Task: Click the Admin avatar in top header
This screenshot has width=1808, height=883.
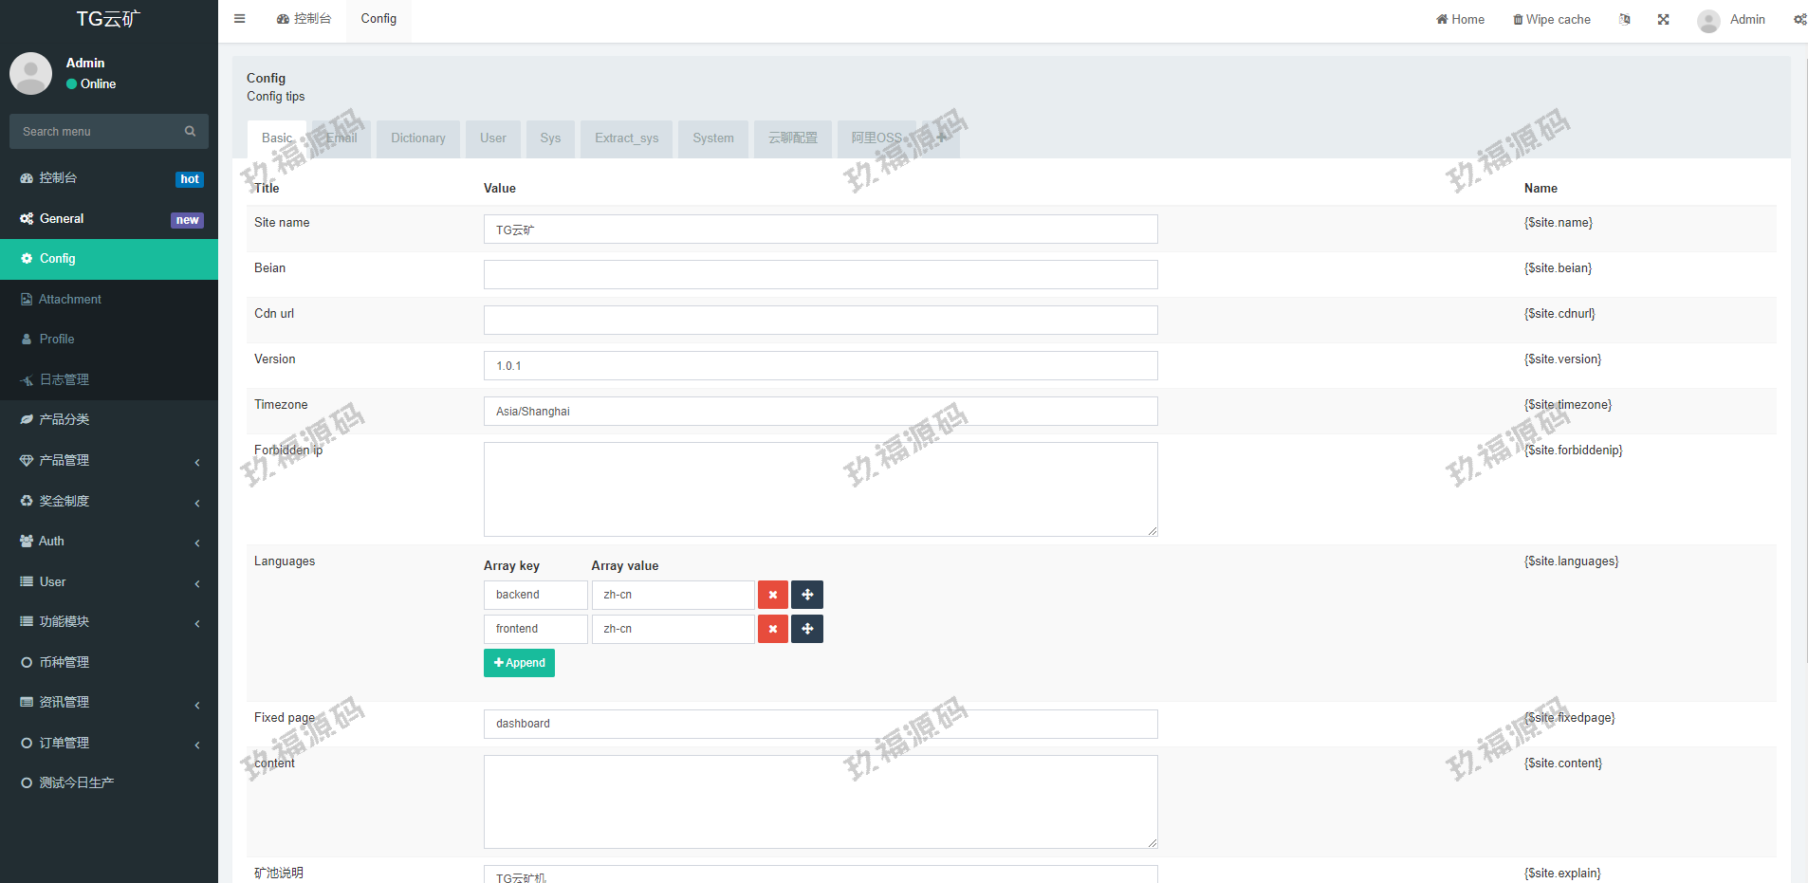Action: point(1708,21)
